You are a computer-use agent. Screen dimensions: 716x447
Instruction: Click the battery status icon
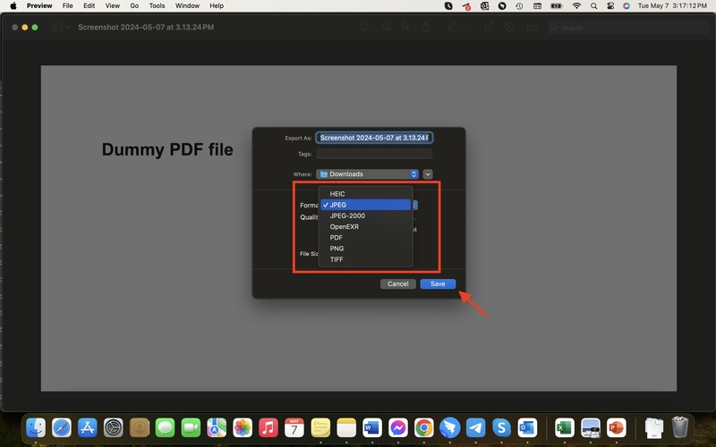click(556, 6)
